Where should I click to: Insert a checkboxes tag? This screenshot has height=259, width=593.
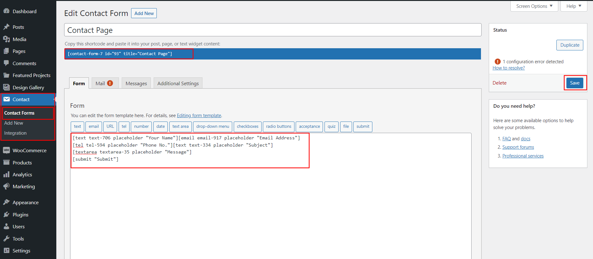pos(248,127)
